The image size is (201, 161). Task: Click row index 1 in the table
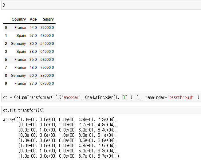click(x=6, y=36)
